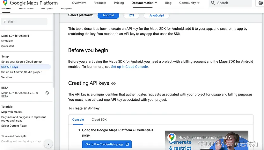Screen dimensions: 264x150
Task: Follow the Set up in Cloud Console link
Action: point(129,67)
